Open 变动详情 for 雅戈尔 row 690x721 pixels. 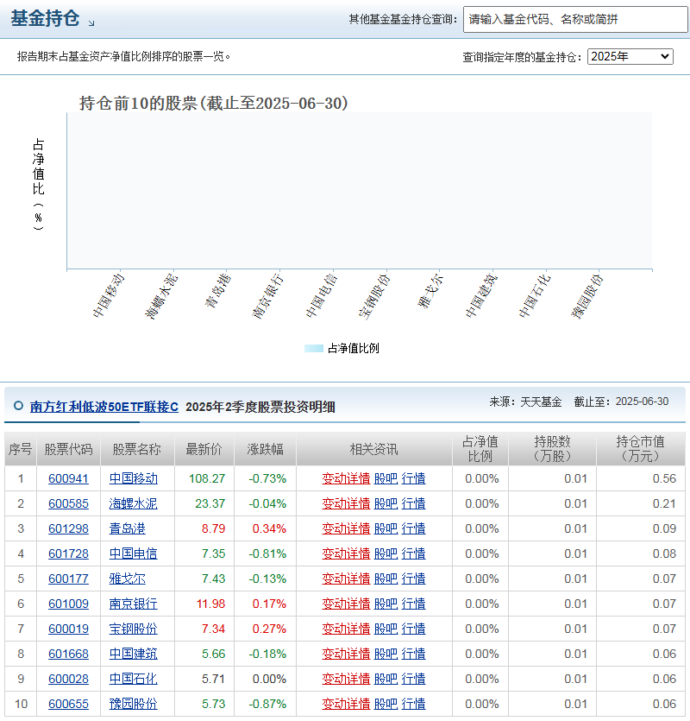coord(346,579)
